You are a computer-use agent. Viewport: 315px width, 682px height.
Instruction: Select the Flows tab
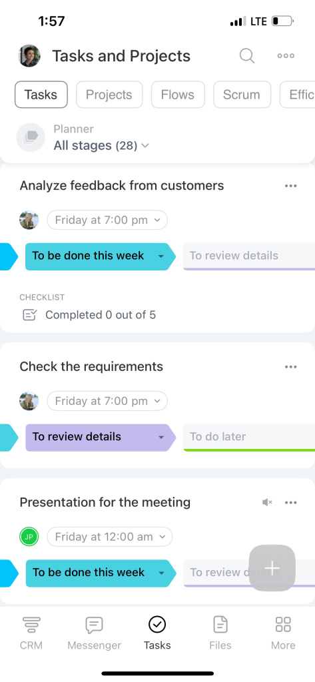click(x=178, y=95)
